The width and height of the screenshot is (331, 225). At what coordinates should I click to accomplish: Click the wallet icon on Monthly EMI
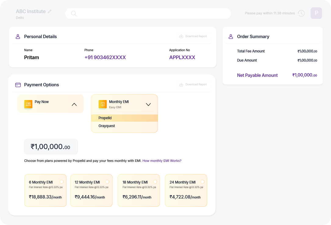tap(102, 104)
